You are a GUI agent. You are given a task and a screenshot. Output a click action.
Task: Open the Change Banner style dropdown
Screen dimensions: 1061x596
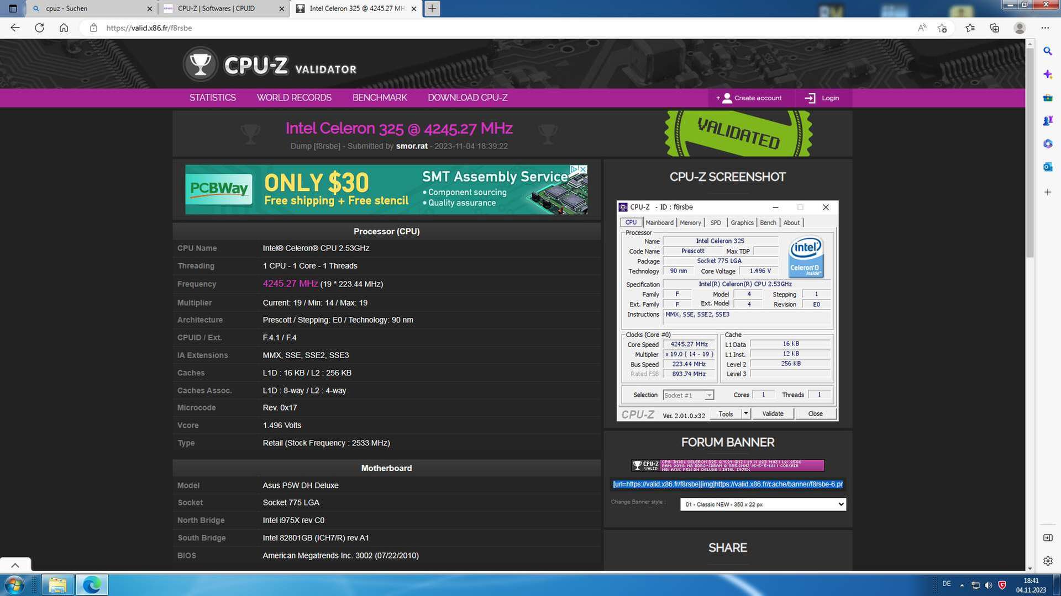point(763,504)
